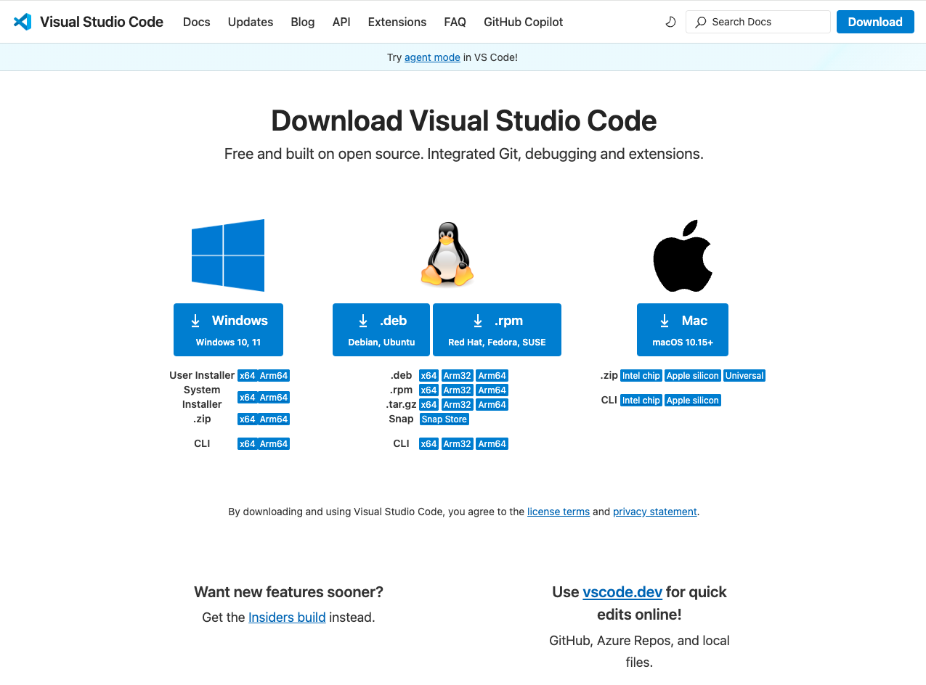Visit the vscode.dev link
This screenshot has width=926, height=685.
622,592
